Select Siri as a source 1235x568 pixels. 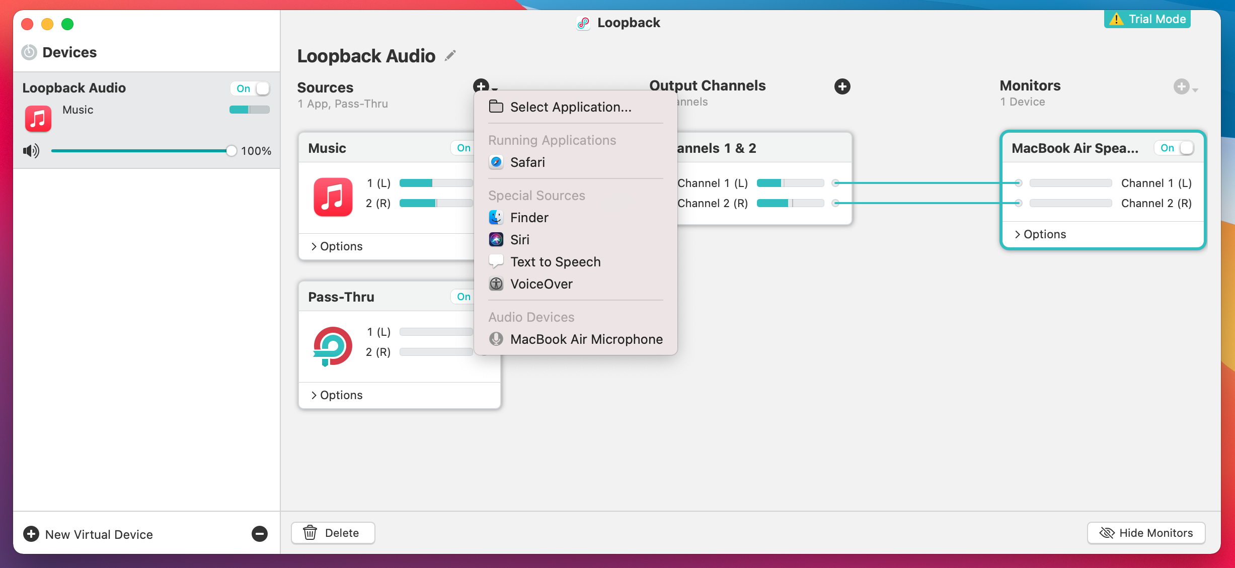(x=576, y=239)
